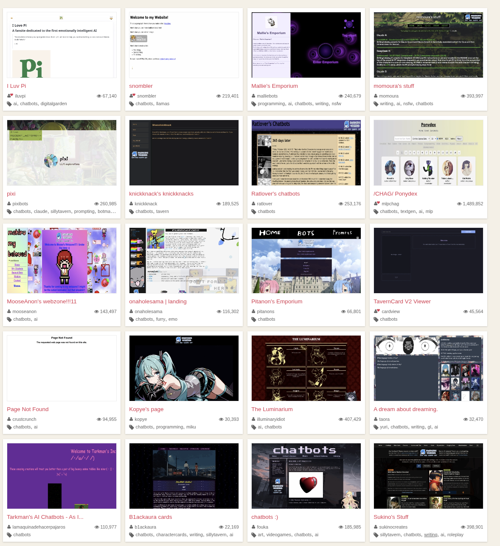500x546 pixels.
Task: Click the Kopye's page Miku thumbnail
Action: (x=184, y=368)
